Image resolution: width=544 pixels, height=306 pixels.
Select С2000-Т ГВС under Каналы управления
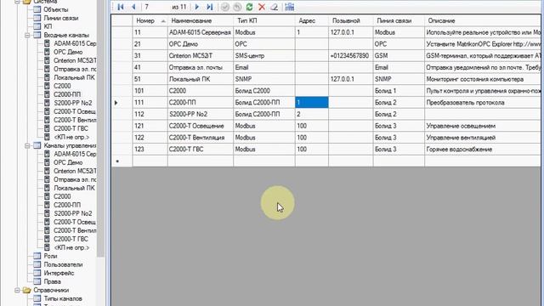71,239
